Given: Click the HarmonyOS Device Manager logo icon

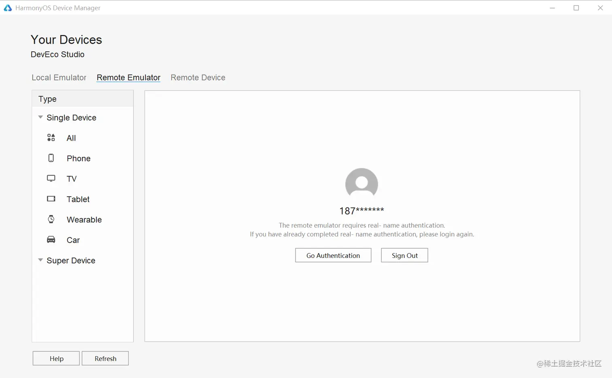Looking at the screenshot, I should click(8, 8).
